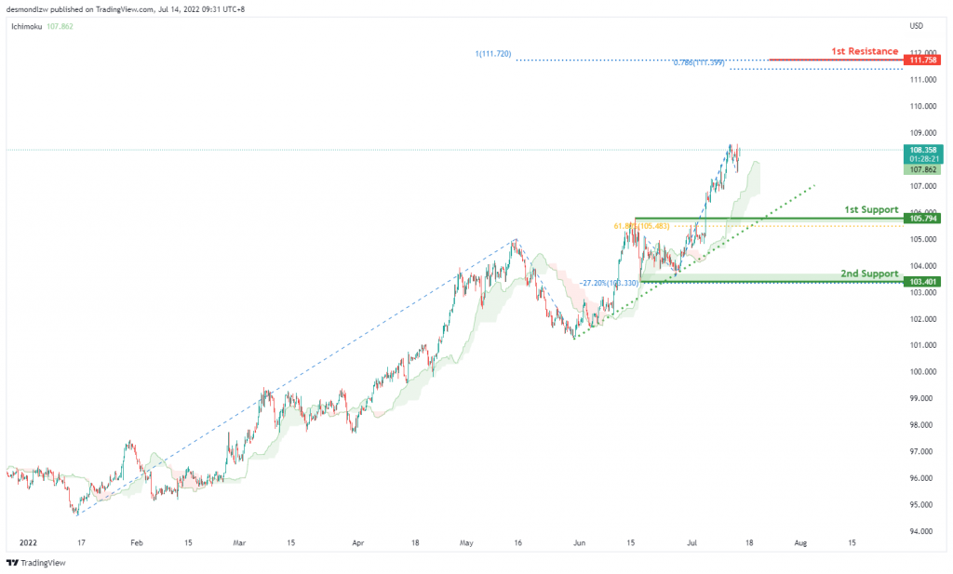This screenshot has width=953, height=574.
Task: Click the 0.786 Fibonacci extension label
Action: pos(699,62)
